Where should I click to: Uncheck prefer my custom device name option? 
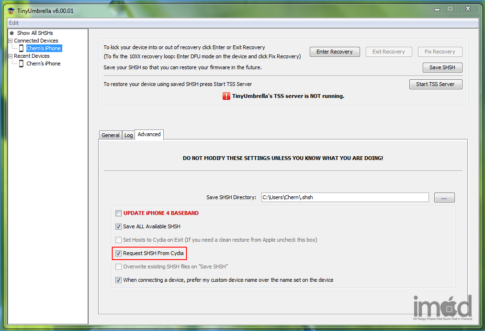118,280
